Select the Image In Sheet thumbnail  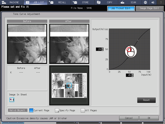[12, 100]
